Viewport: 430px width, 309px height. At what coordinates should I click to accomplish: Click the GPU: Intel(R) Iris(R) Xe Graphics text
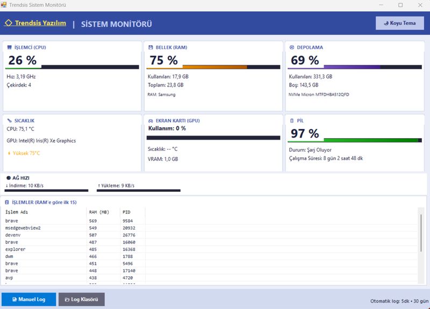(41, 141)
